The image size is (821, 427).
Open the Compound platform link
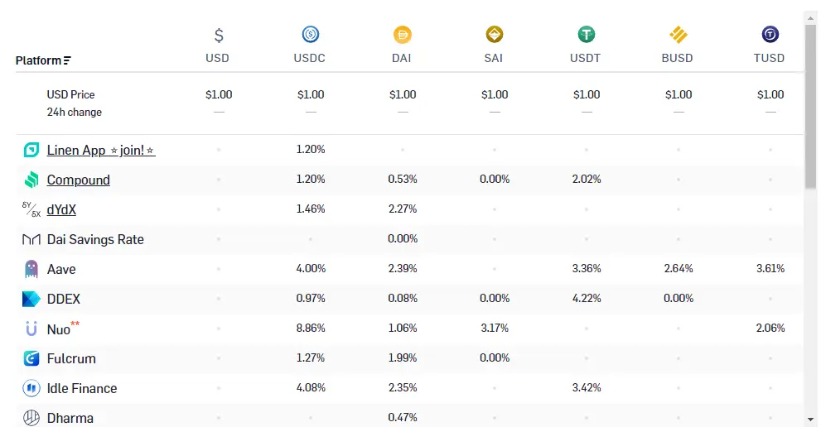[79, 180]
